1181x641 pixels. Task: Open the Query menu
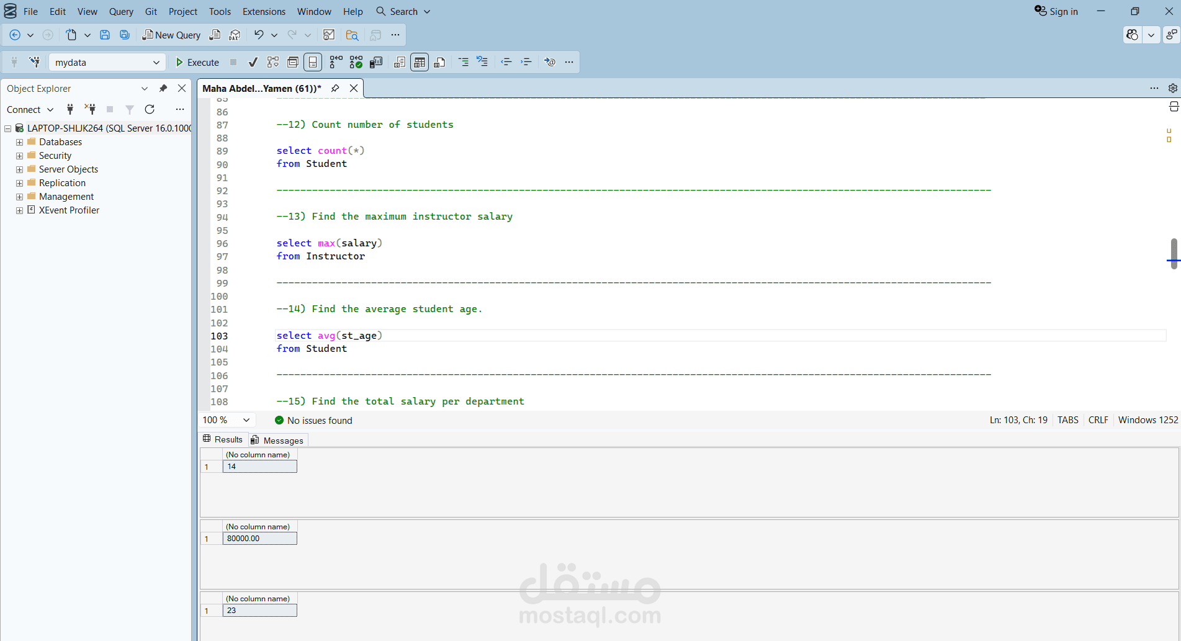pyautogui.click(x=120, y=11)
